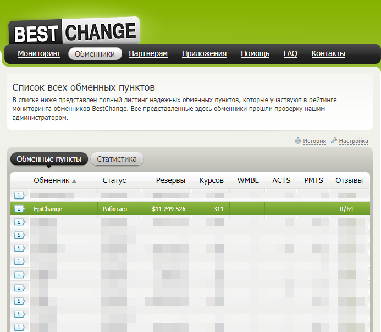Viewport: 381px width, 332px height.
Task: Select the Обменники navigation tab
Action: (95, 54)
